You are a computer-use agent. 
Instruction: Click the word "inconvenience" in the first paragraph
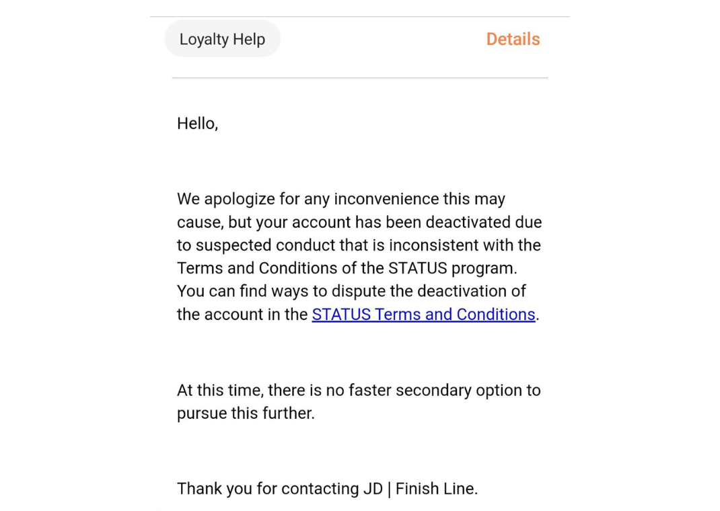tap(386, 199)
